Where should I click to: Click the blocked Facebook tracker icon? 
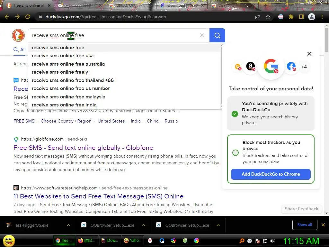click(x=291, y=67)
